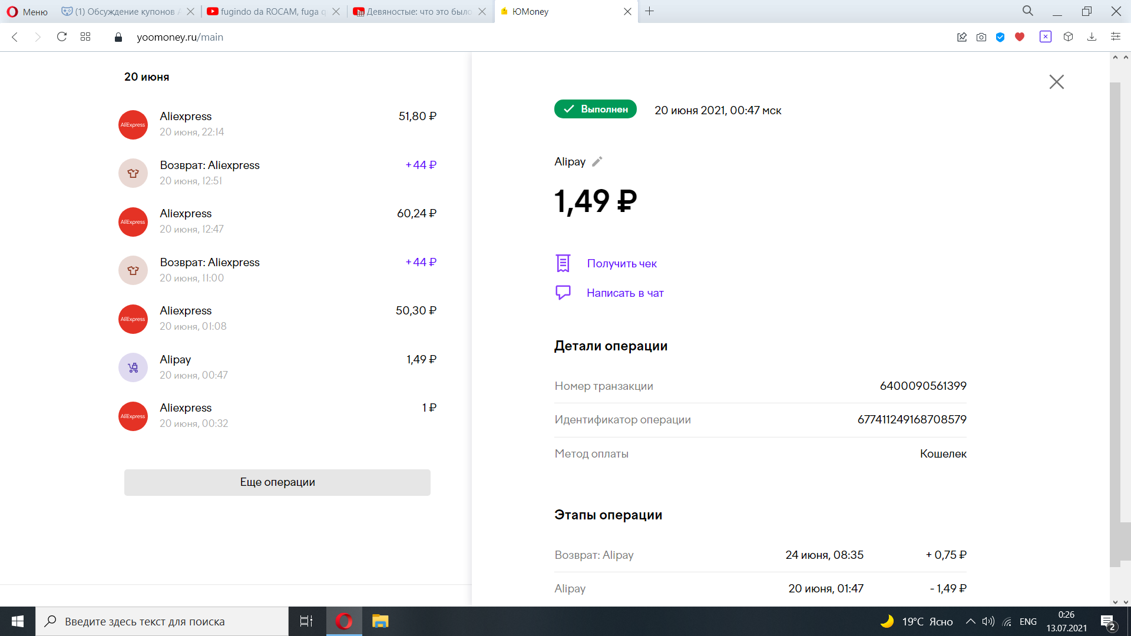Open Возврат: Aliexpress at 12:51
Image resolution: width=1131 pixels, height=636 pixels.
pyautogui.click(x=277, y=173)
